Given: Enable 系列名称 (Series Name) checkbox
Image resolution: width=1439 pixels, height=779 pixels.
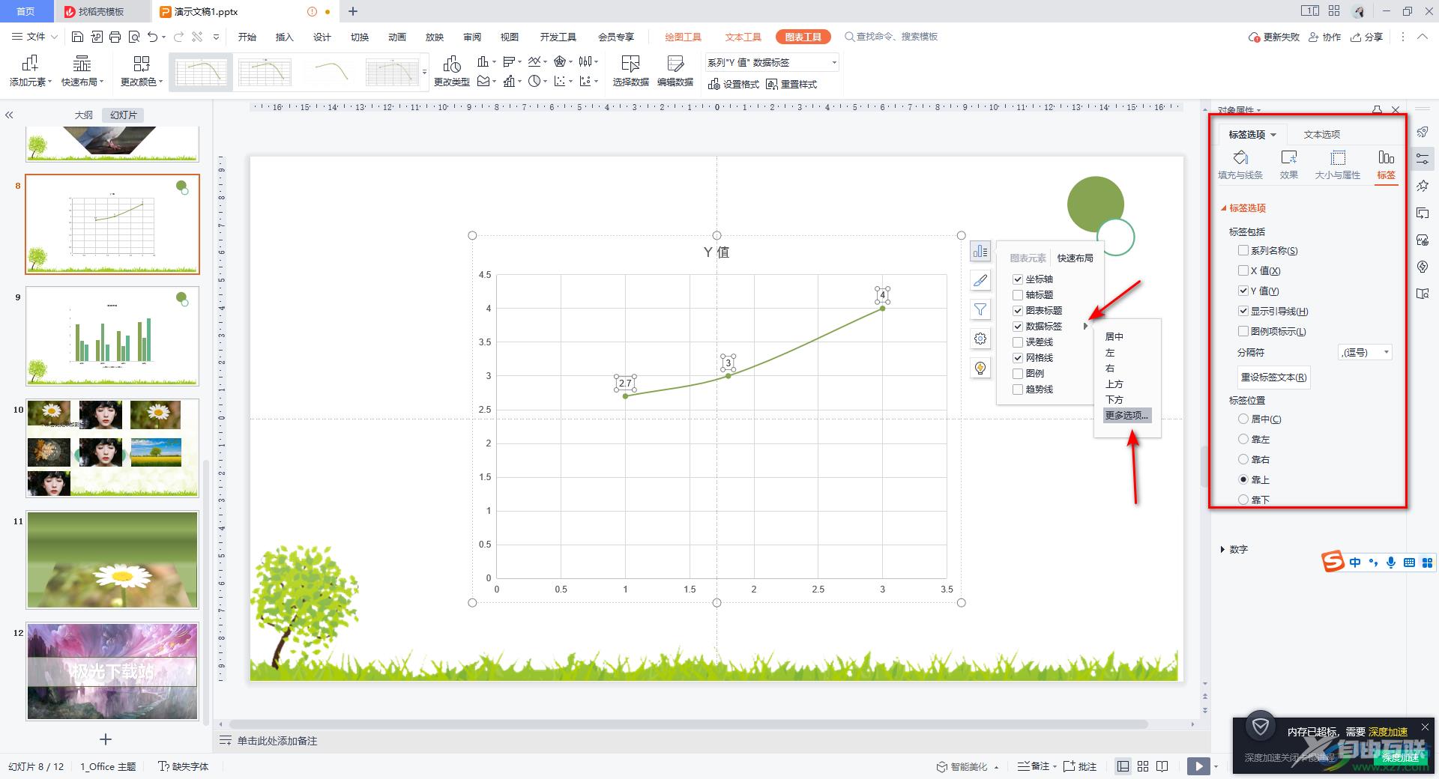Looking at the screenshot, I should (x=1243, y=251).
